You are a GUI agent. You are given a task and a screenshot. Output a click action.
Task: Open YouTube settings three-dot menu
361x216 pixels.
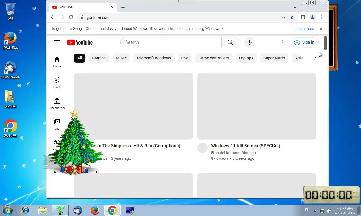pos(283,42)
